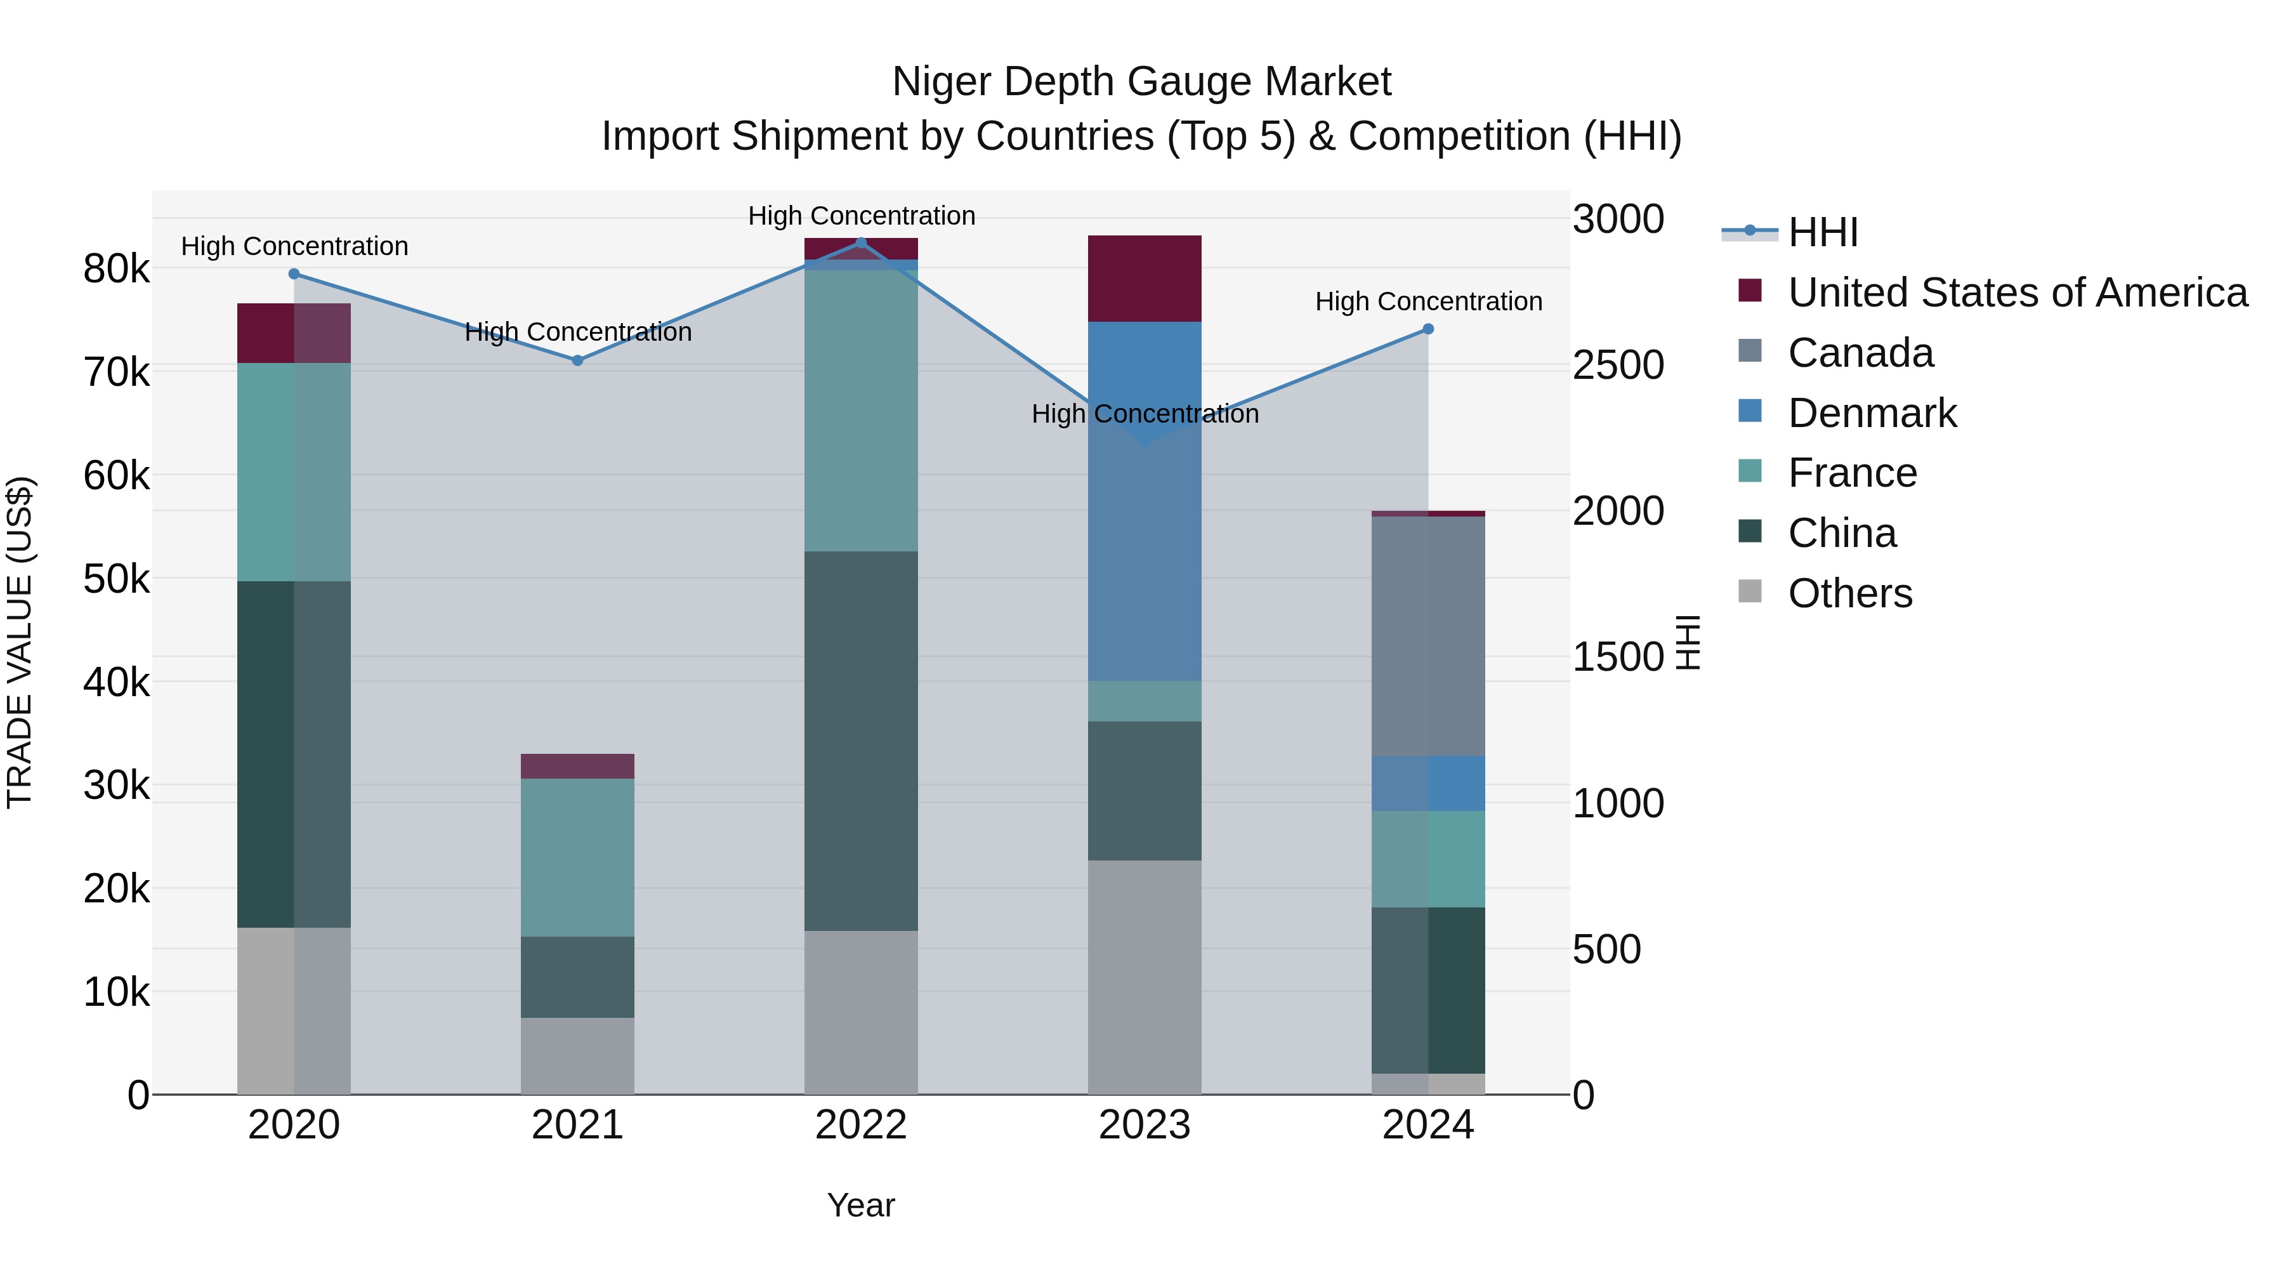2284x1285 pixels.
Task: Click the 3000 HHI axis tick label
Action: pyautogui.click(x=1619, y=219)
